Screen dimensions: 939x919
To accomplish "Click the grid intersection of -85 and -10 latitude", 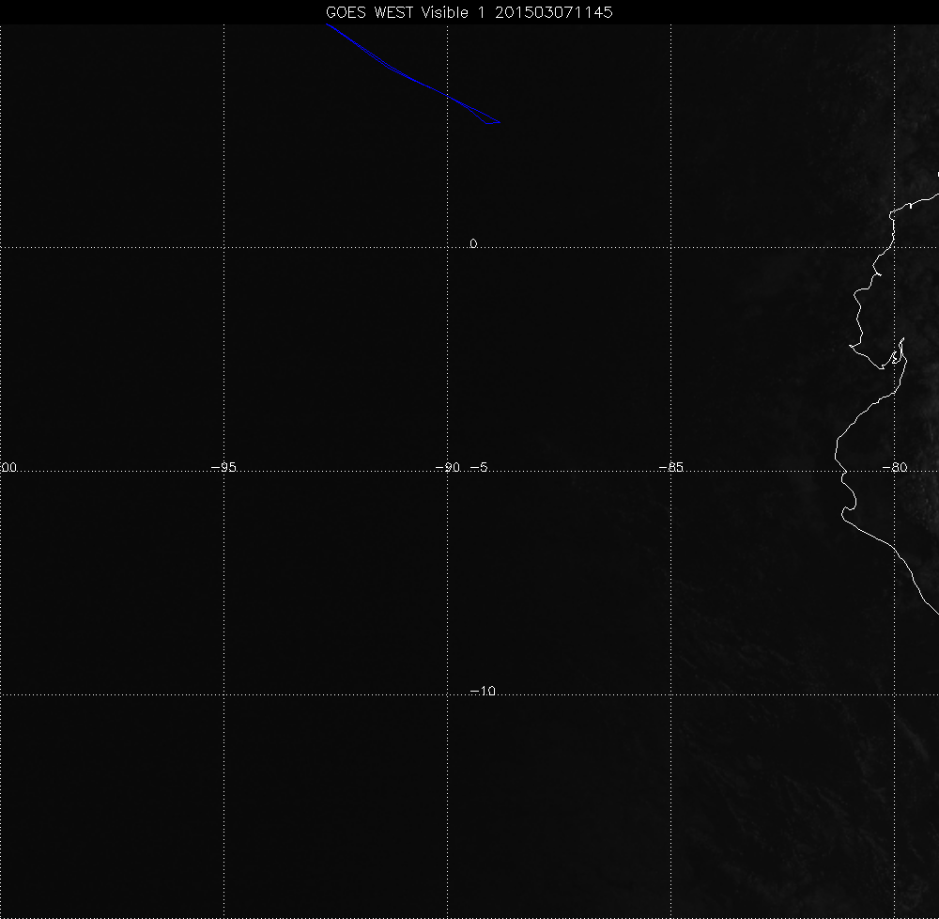I will pyautogui.click(x=671, y=695).
